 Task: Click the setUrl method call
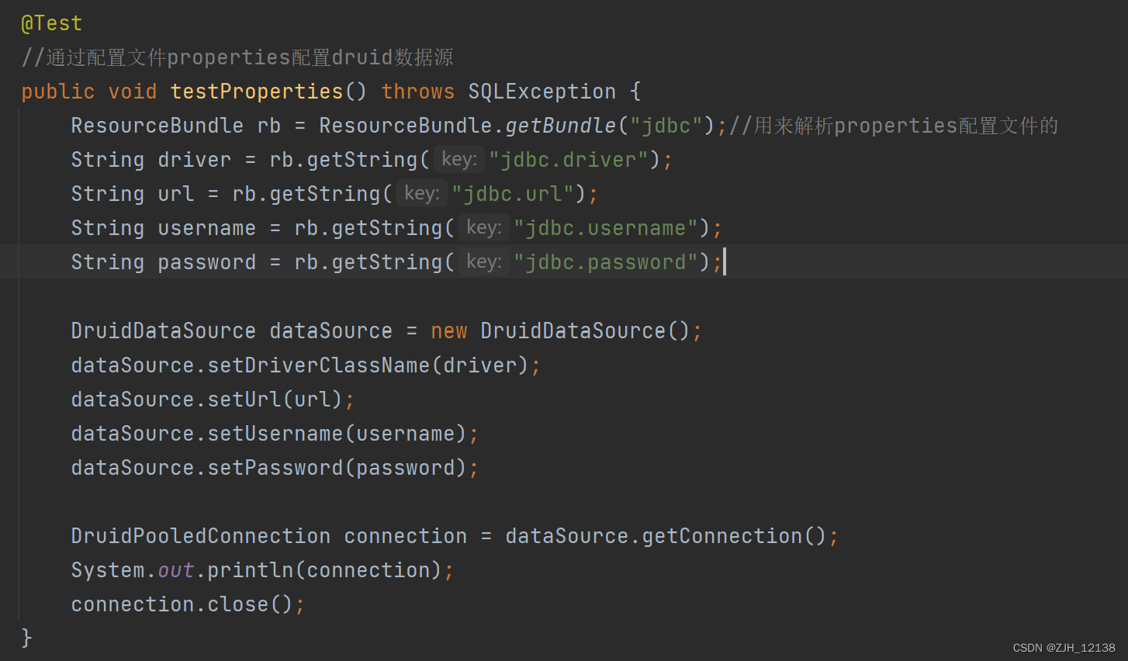[x=244, y=400]
